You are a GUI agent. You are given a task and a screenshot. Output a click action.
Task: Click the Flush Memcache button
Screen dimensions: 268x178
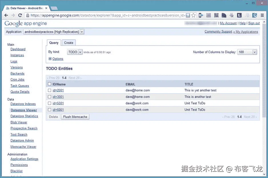[75, 117]
